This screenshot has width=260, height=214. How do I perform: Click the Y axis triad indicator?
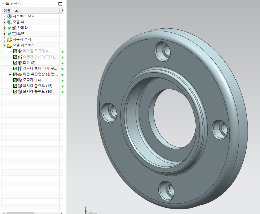point(86,210)
